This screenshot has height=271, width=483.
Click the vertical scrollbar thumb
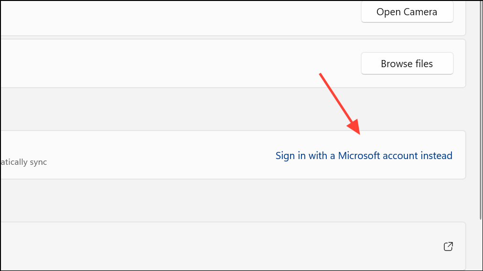[x=481, y=110]
